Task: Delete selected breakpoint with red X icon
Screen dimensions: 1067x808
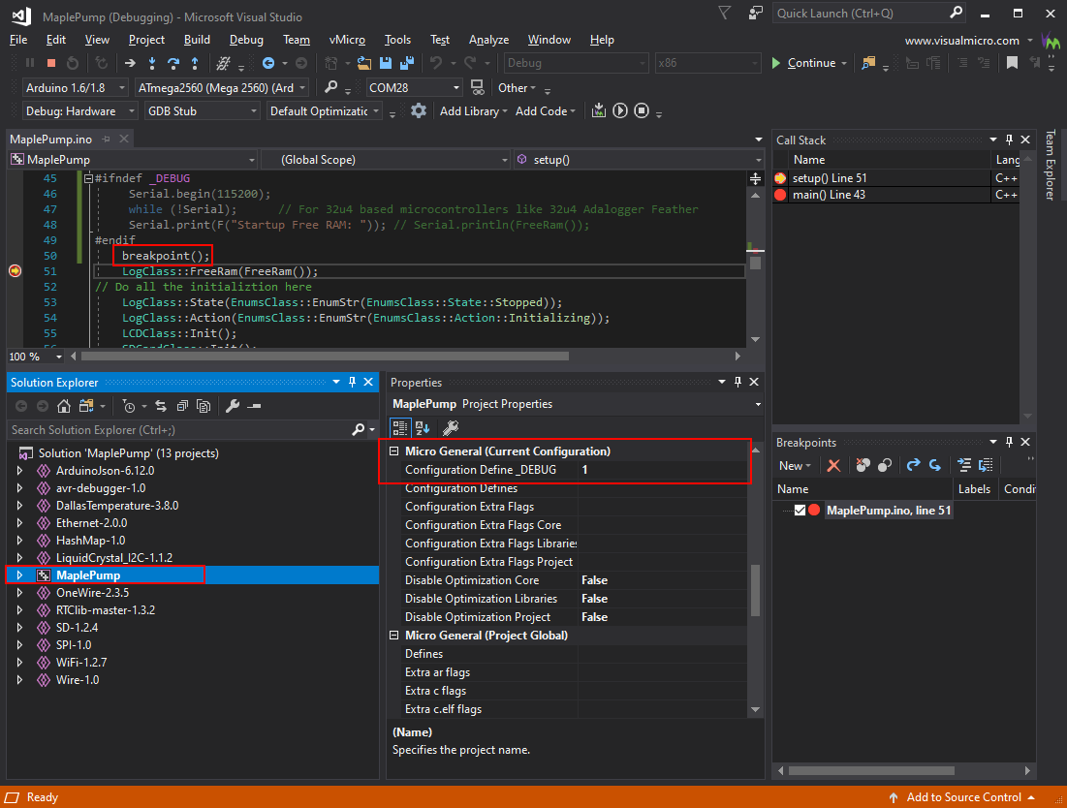Action: [x=833, y=466]
